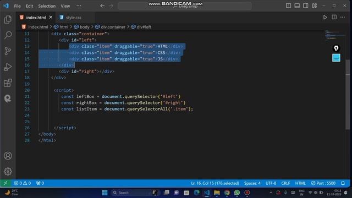Open the Search view in activity bar
The image size is (352, 198).
click(8, 35)
